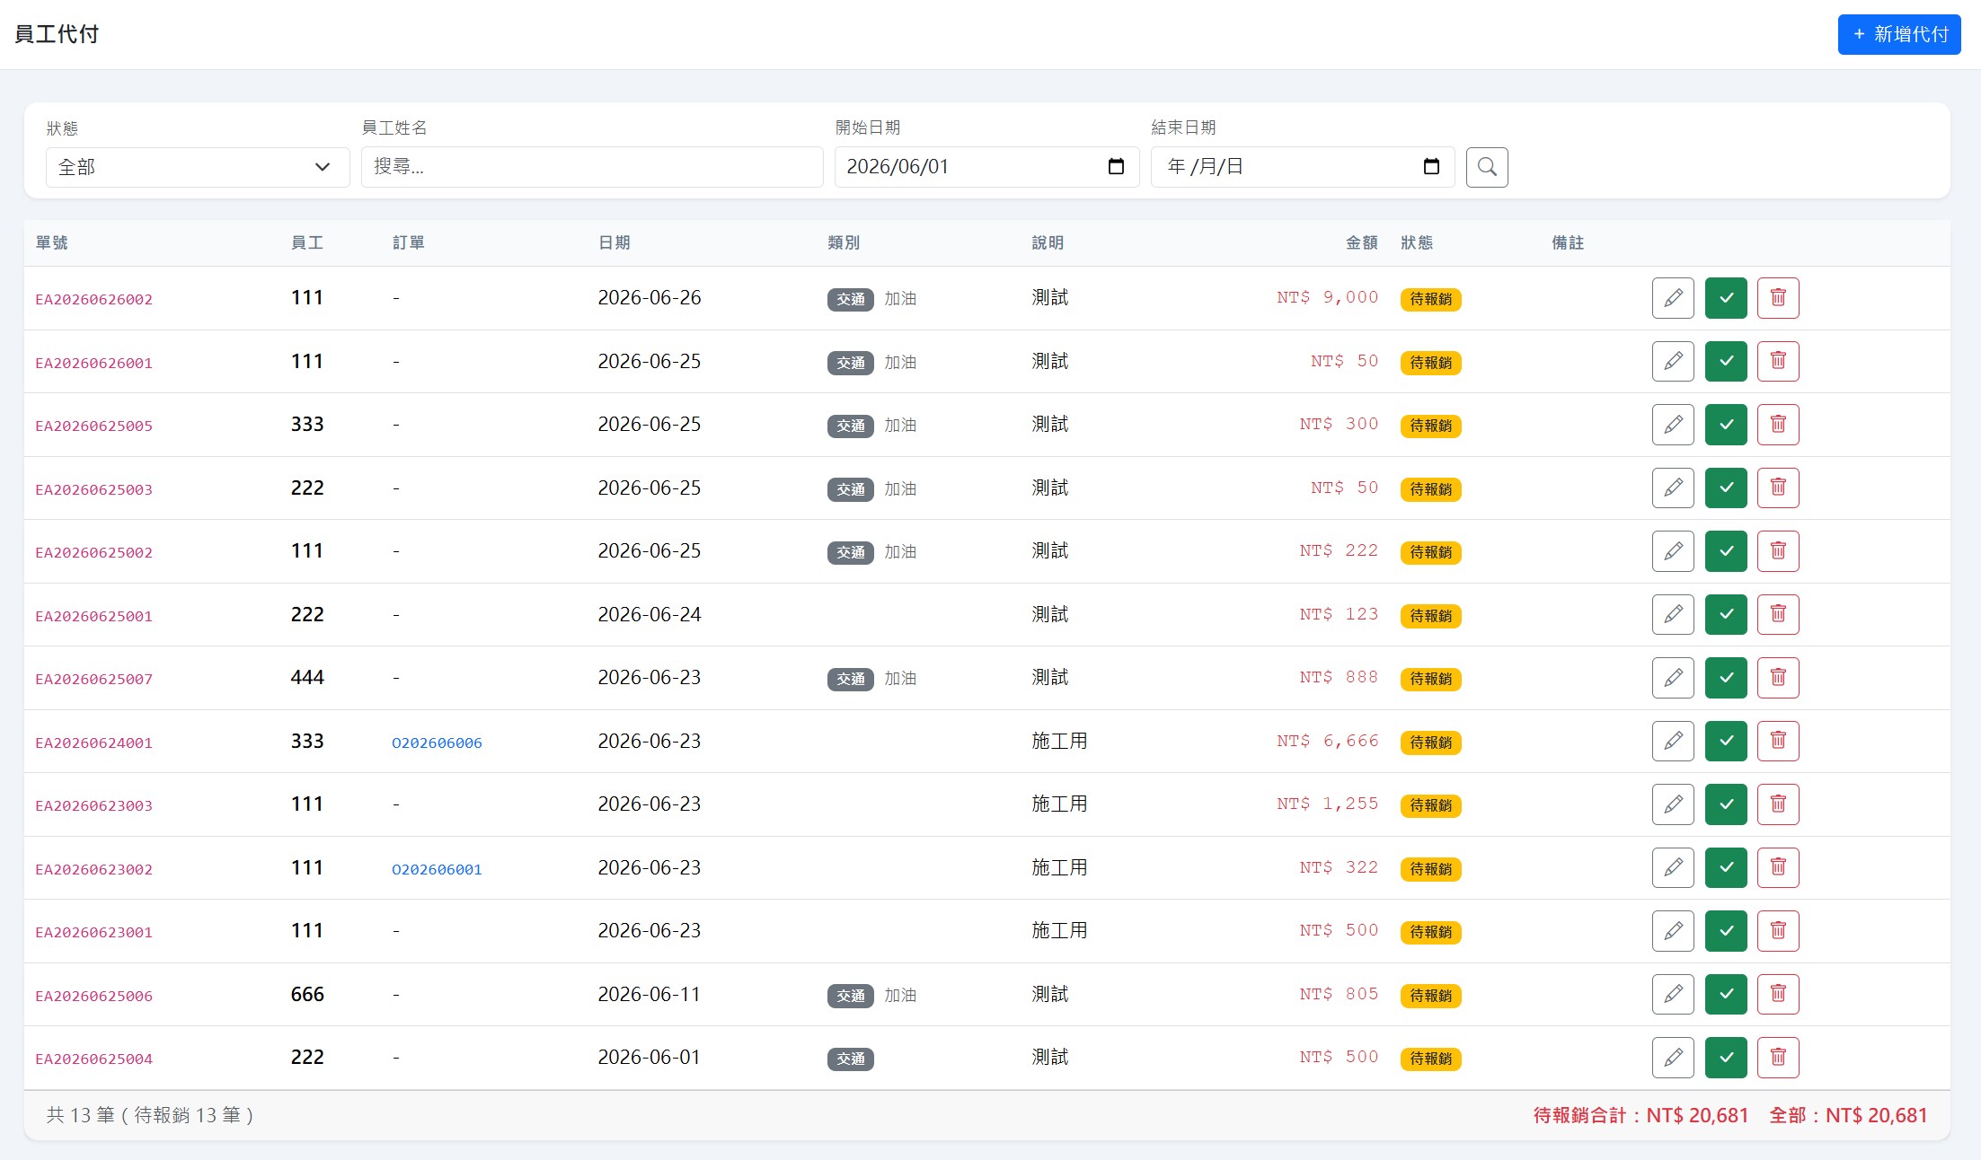
Task: Open expense number EA20260624001
Action: point(93,743)
